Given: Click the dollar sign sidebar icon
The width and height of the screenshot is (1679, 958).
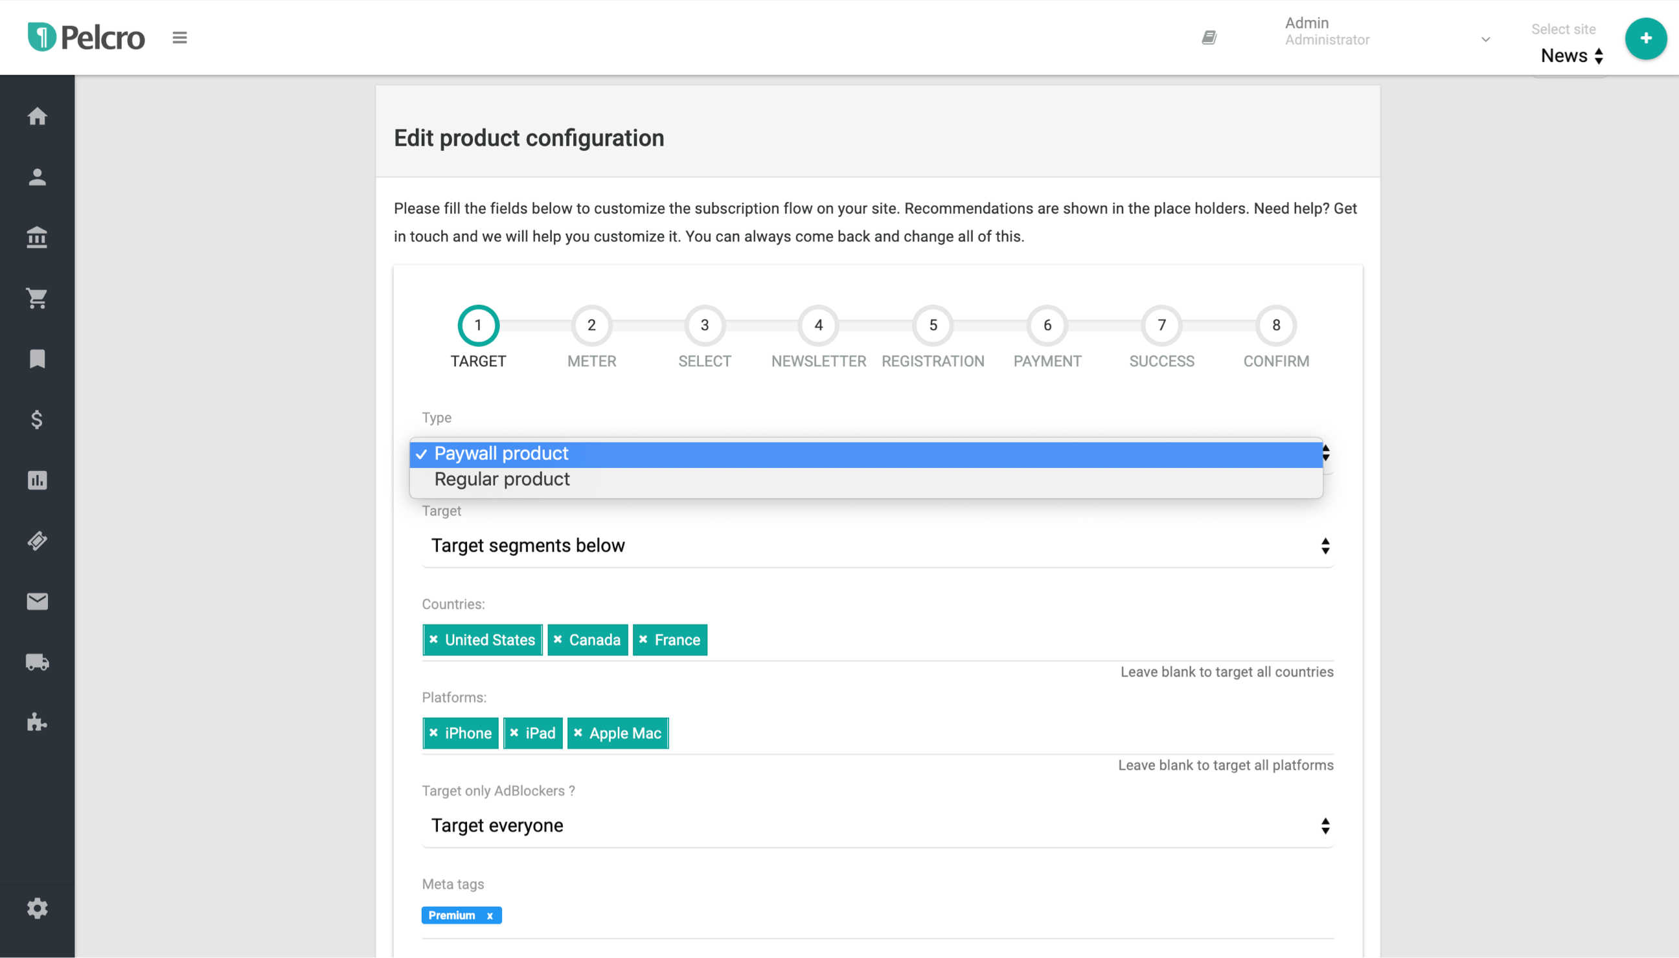Looking at the screenshot, I should coord(37,420).
